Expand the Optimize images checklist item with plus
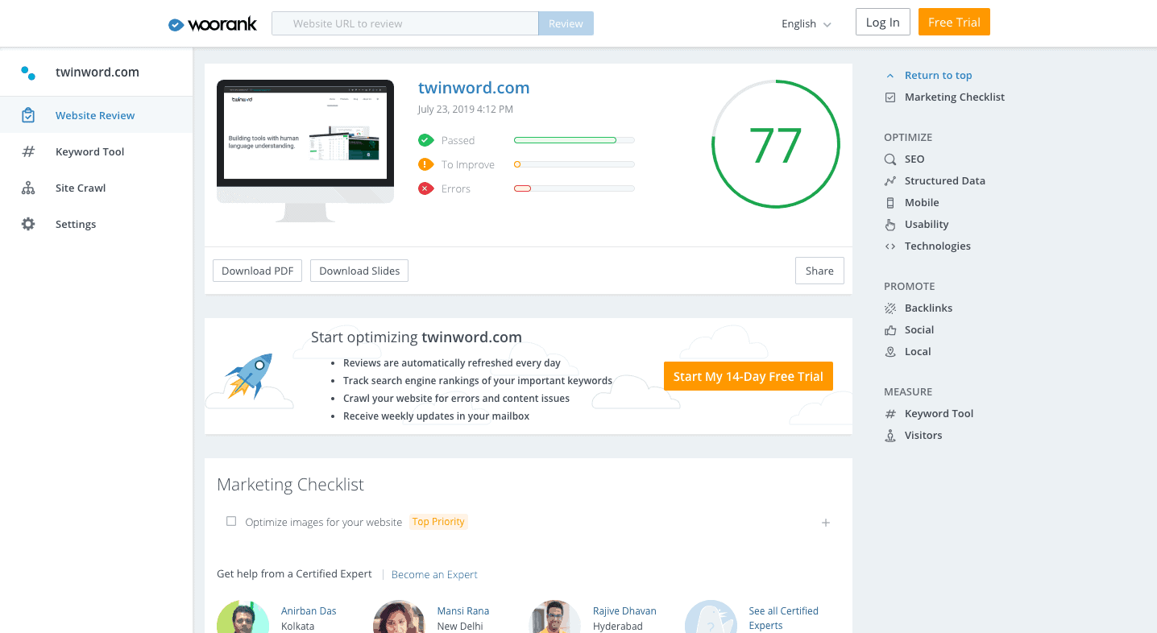 [x=826, y=523]
